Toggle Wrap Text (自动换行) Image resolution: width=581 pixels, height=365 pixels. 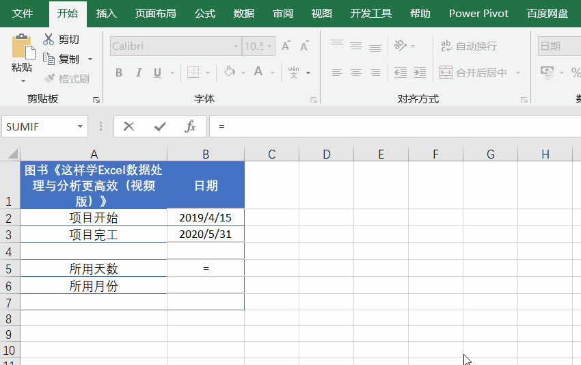(x=446, y=46)
